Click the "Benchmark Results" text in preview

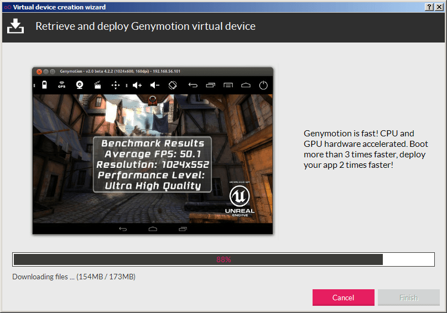pos(153,143)
